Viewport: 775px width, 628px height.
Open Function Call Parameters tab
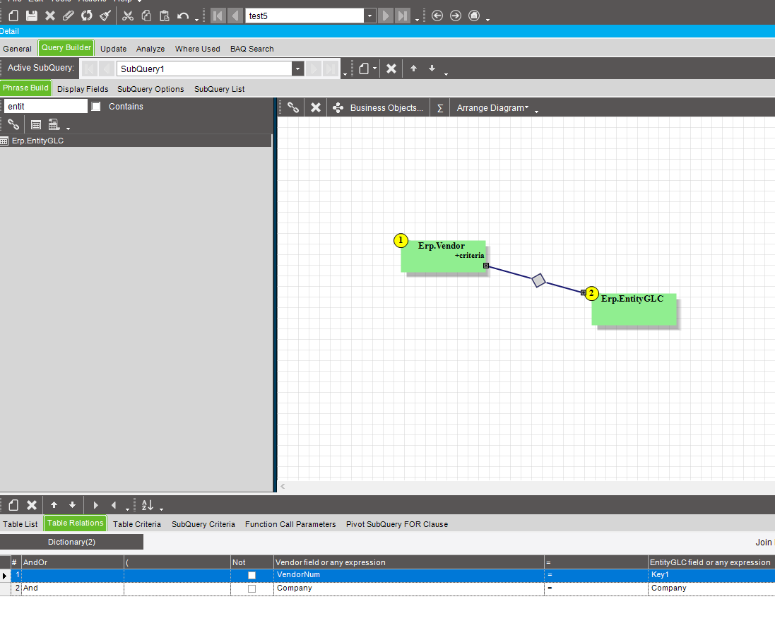(290, 524)
